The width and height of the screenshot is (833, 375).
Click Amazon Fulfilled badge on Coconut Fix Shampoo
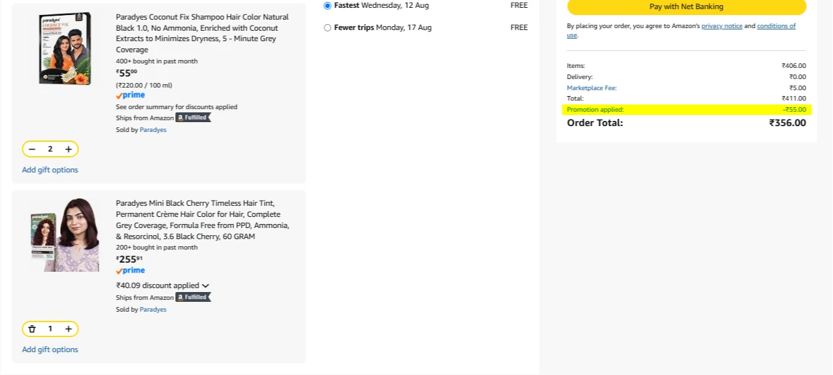tap(193, 118)
